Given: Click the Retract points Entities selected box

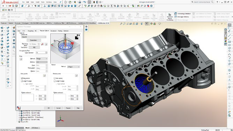Looking at the screenshot, I should pyautogui.click(x=60, y=97).
